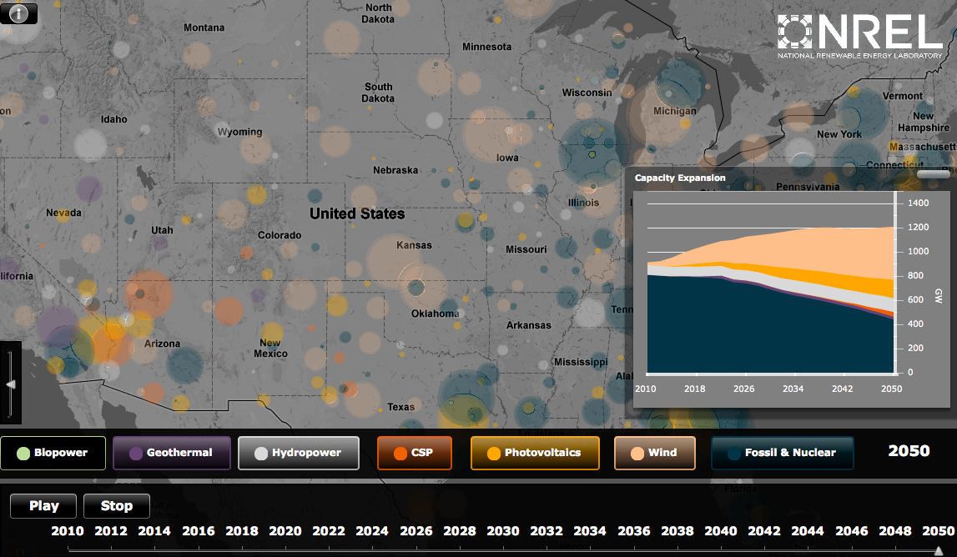Jump to year 2042 on timeline

pyautogui.click(x=764, y=531)
